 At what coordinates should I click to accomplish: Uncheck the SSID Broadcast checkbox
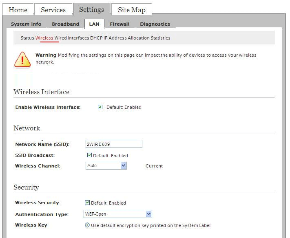tap(89, 155)
